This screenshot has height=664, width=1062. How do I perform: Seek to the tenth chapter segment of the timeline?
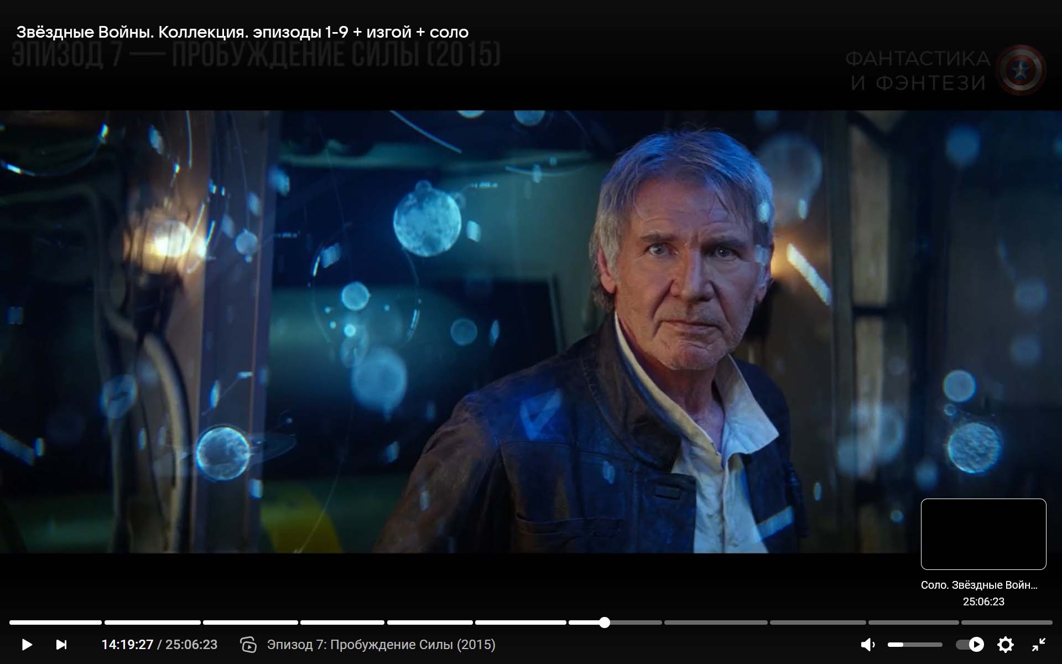coord(914,622)
